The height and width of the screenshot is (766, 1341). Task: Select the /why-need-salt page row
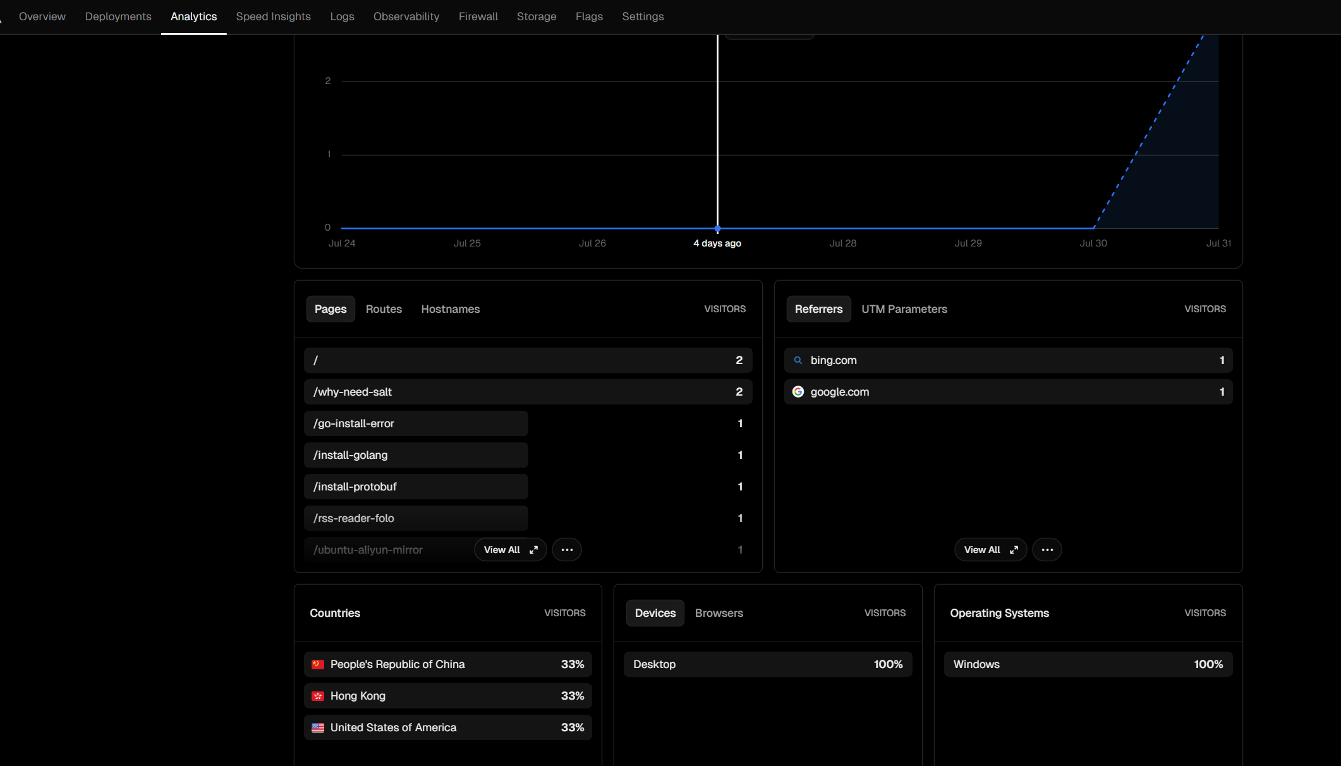[x=528, y=392]
